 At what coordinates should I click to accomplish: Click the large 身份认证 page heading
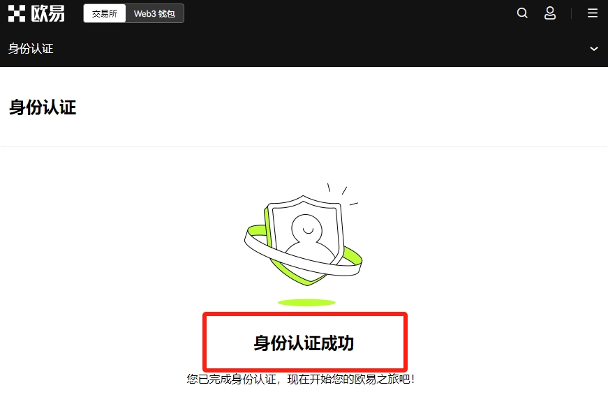[43, 107]
